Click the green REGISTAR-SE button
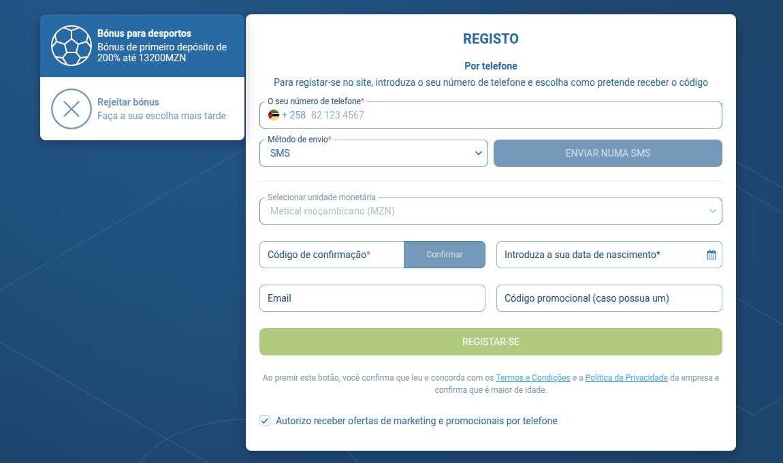This screenshot has width=783, height=463. [x=491, y=342]
